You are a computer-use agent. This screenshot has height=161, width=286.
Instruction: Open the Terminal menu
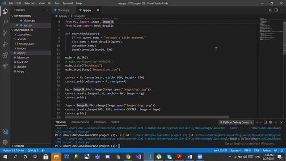coord(67,3)
